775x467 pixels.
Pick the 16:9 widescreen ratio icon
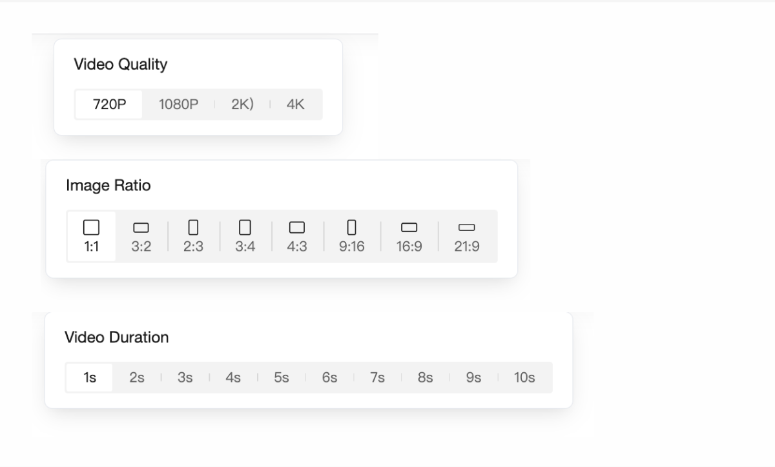[409, 228]
